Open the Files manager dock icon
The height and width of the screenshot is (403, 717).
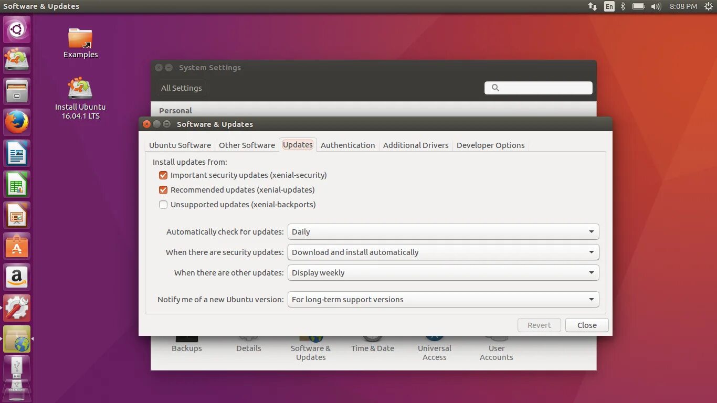point(17,91)
